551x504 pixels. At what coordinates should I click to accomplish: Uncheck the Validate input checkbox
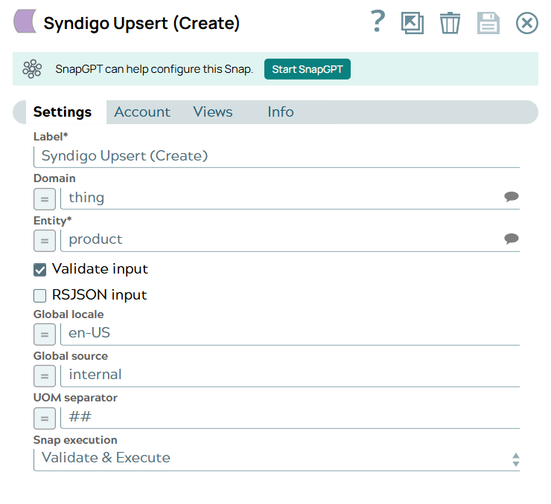click(40, 270)
